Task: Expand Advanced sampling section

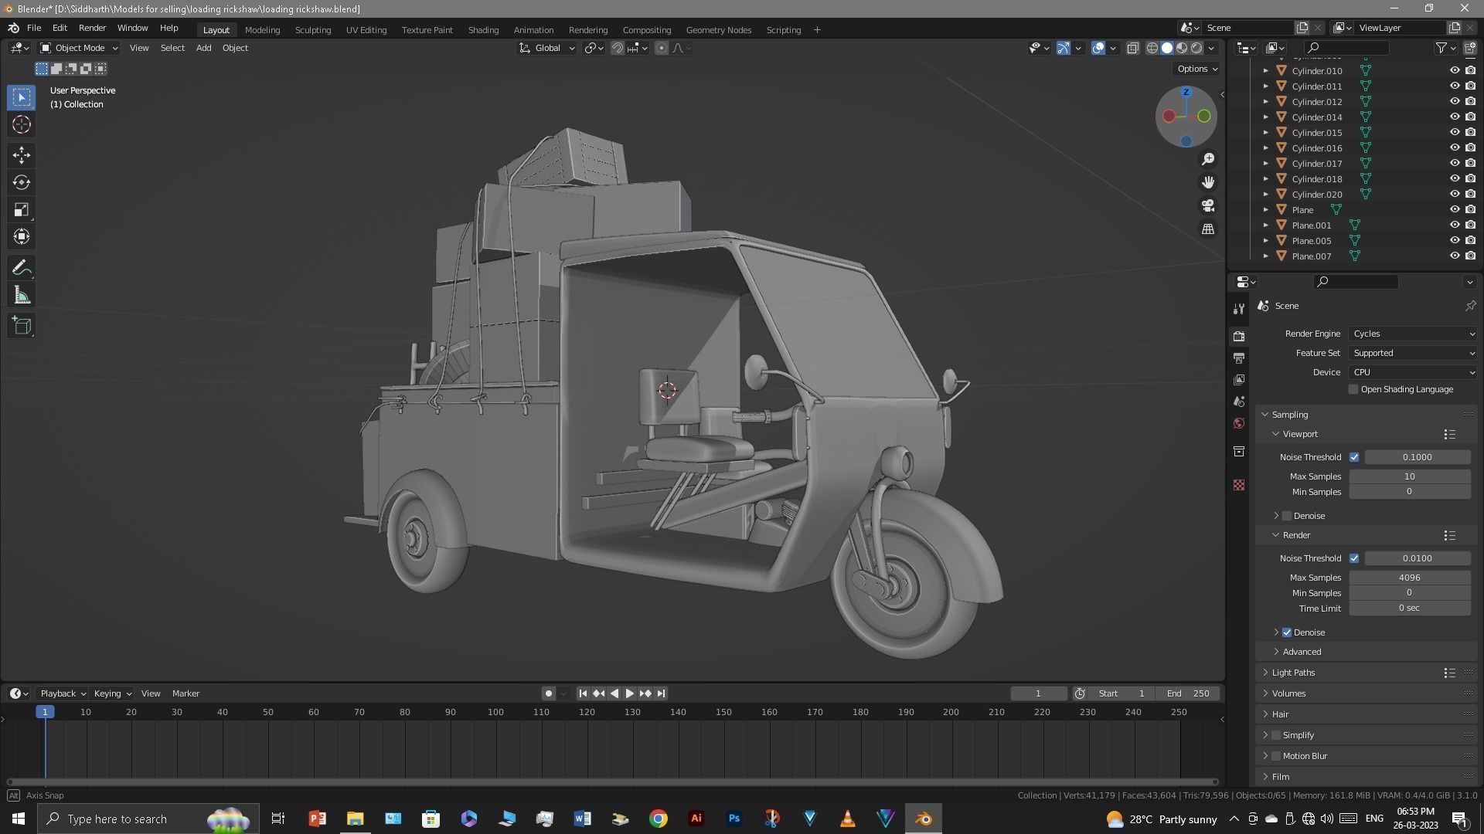Action: pos(1302,652)
